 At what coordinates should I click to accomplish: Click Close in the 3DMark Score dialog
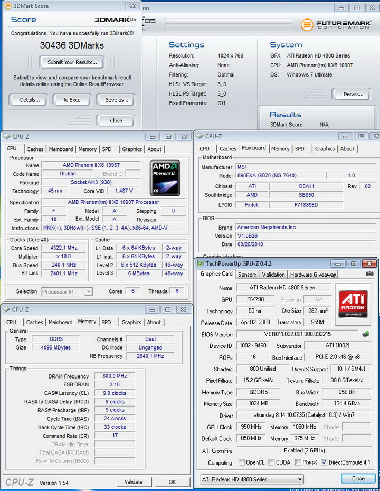click(116, 120)
